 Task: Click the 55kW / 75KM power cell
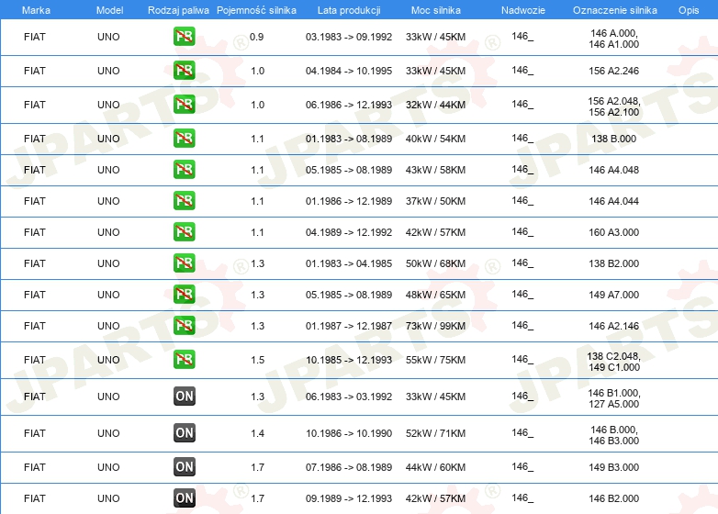point(435,360)
